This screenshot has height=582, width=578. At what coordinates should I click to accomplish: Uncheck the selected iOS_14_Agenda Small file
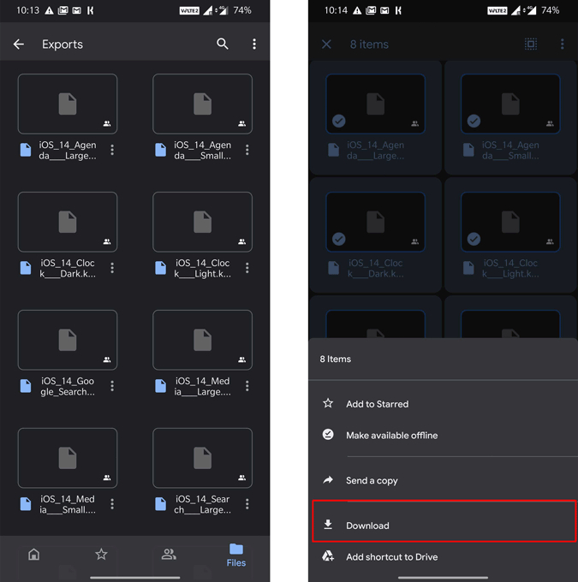click(510, 104)
